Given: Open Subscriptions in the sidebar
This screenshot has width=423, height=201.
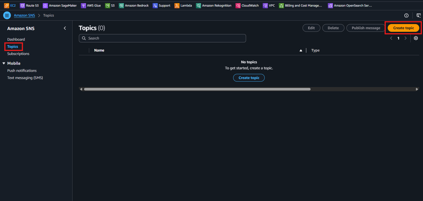Looking at the screenshot, I should coord(18,54).
